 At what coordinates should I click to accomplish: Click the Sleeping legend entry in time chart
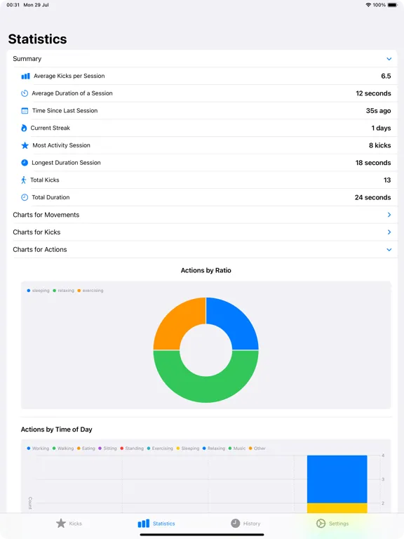click(x=188, y=448)
